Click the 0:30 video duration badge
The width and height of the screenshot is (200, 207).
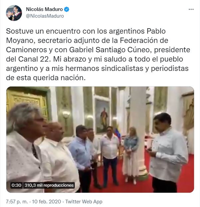coord(16,185)
